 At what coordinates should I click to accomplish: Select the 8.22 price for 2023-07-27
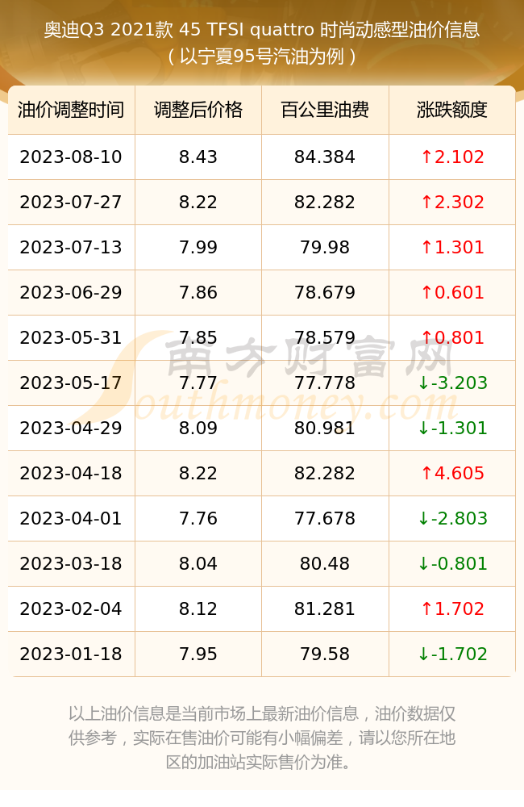pos(198,203)
